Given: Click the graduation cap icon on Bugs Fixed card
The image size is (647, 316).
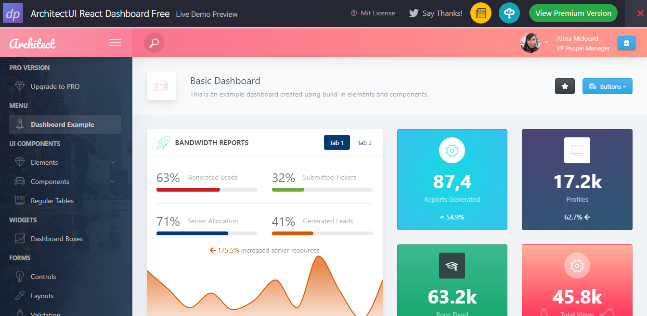Looking at the screenshot, I should pyautogui.click(x=452, y=266).
